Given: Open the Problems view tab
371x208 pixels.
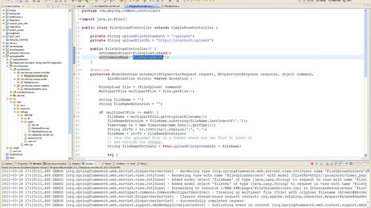Looking at the screenshot, I should (x=119, y=164).
